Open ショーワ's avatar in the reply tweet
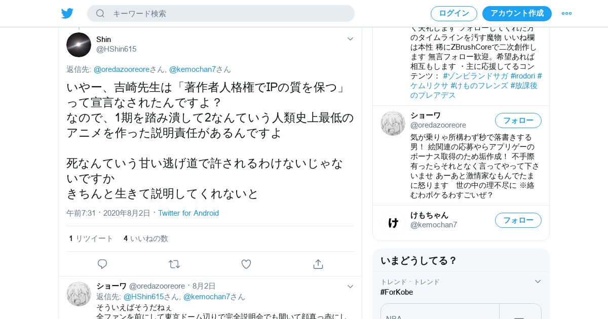 [79, 294]
